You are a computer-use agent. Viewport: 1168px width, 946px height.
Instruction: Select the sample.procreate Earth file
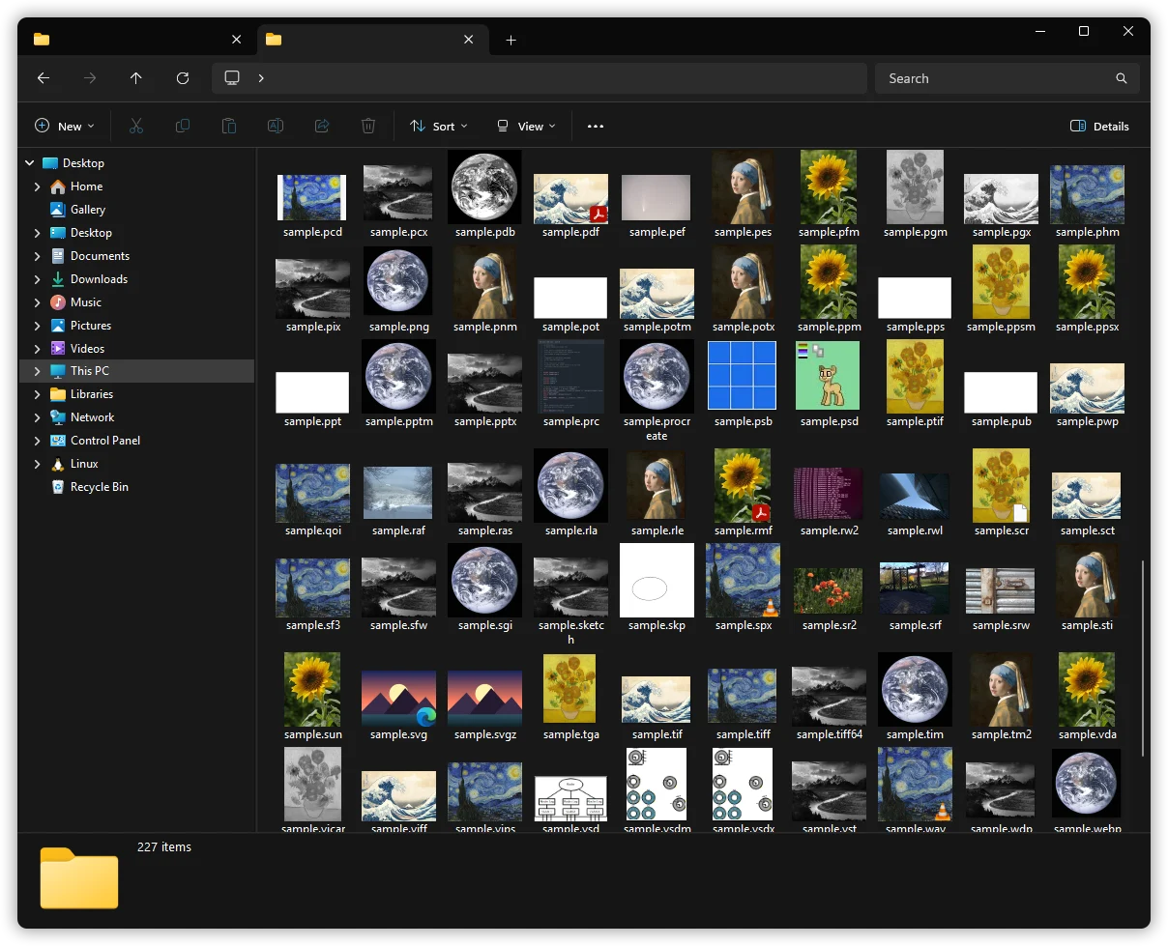(x=657, y=376)
